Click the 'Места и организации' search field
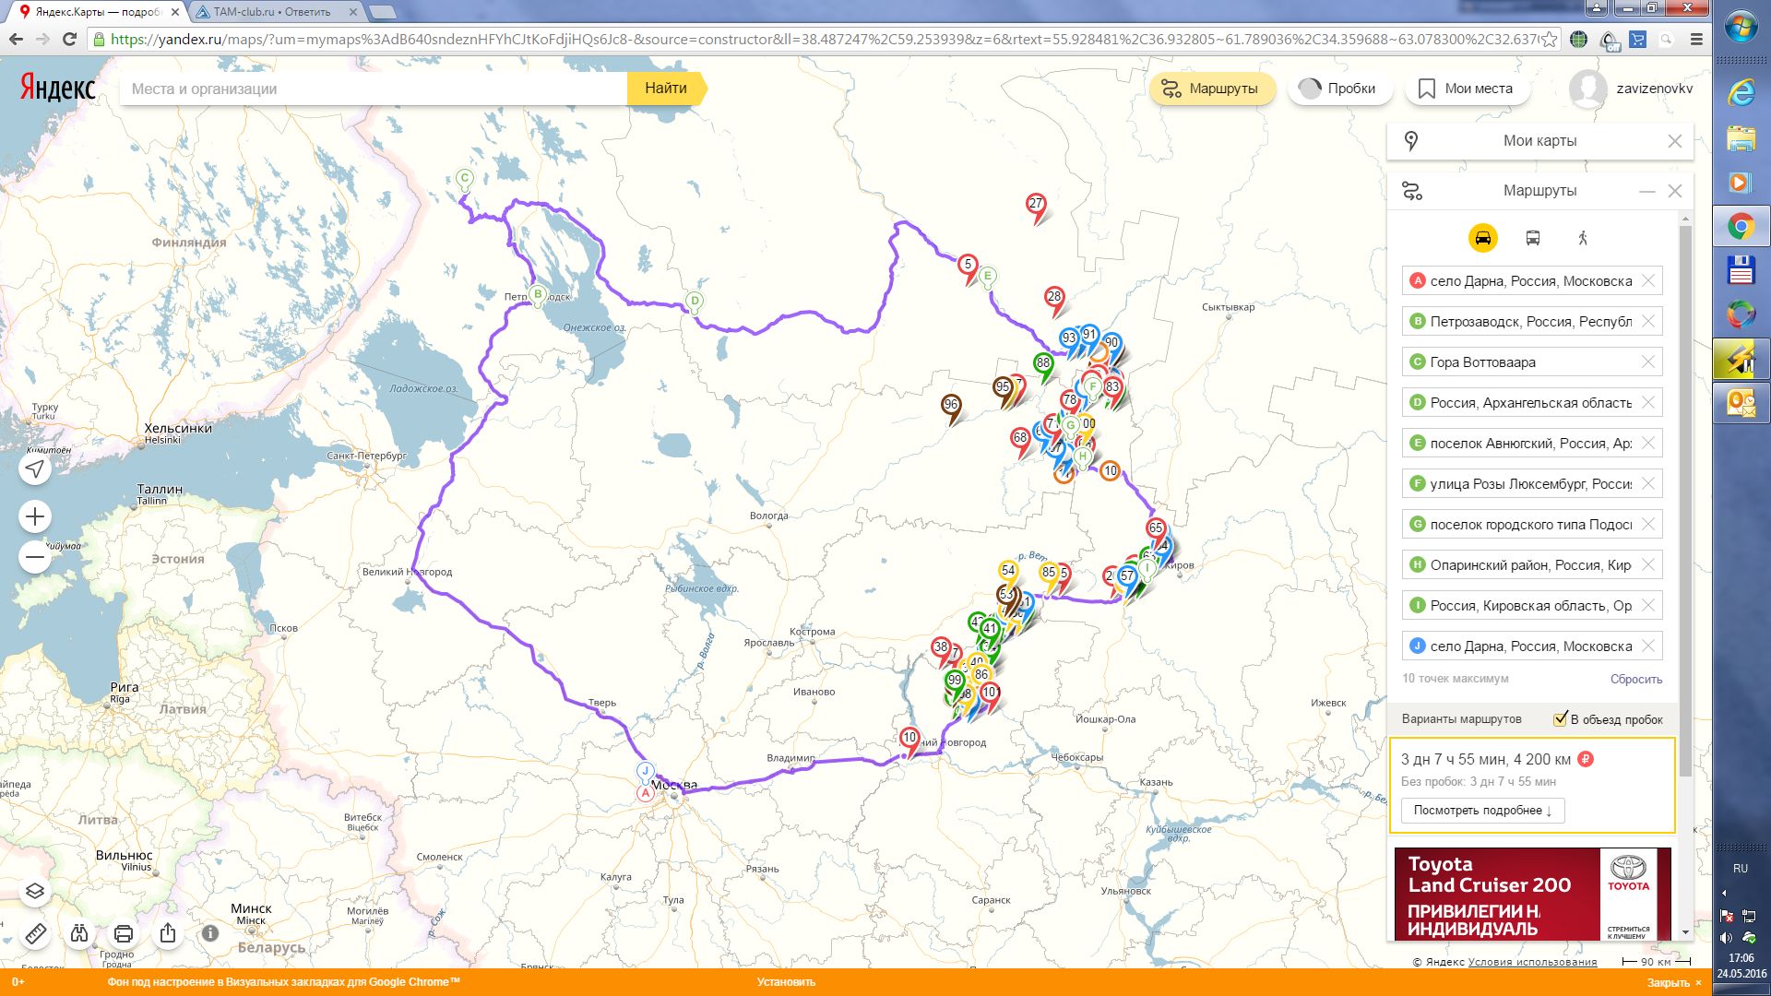Screen dimensions: 1771x996 point(369,89)
